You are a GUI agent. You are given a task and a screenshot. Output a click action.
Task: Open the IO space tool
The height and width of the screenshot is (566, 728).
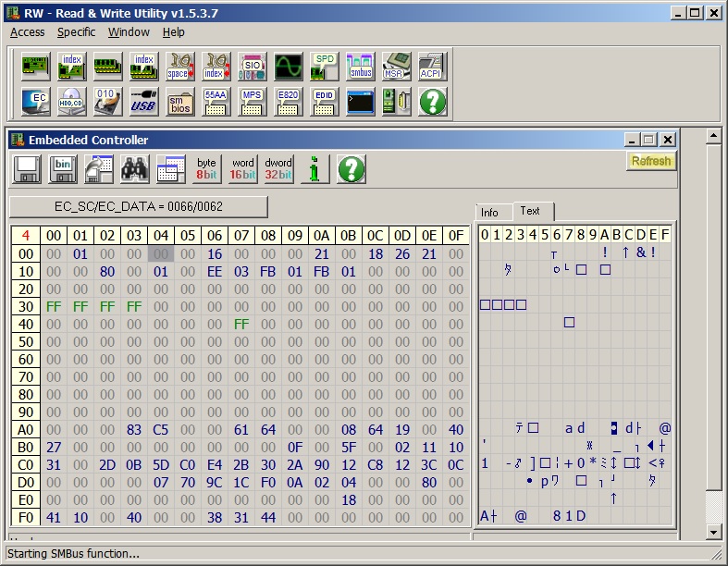[180, 66]
